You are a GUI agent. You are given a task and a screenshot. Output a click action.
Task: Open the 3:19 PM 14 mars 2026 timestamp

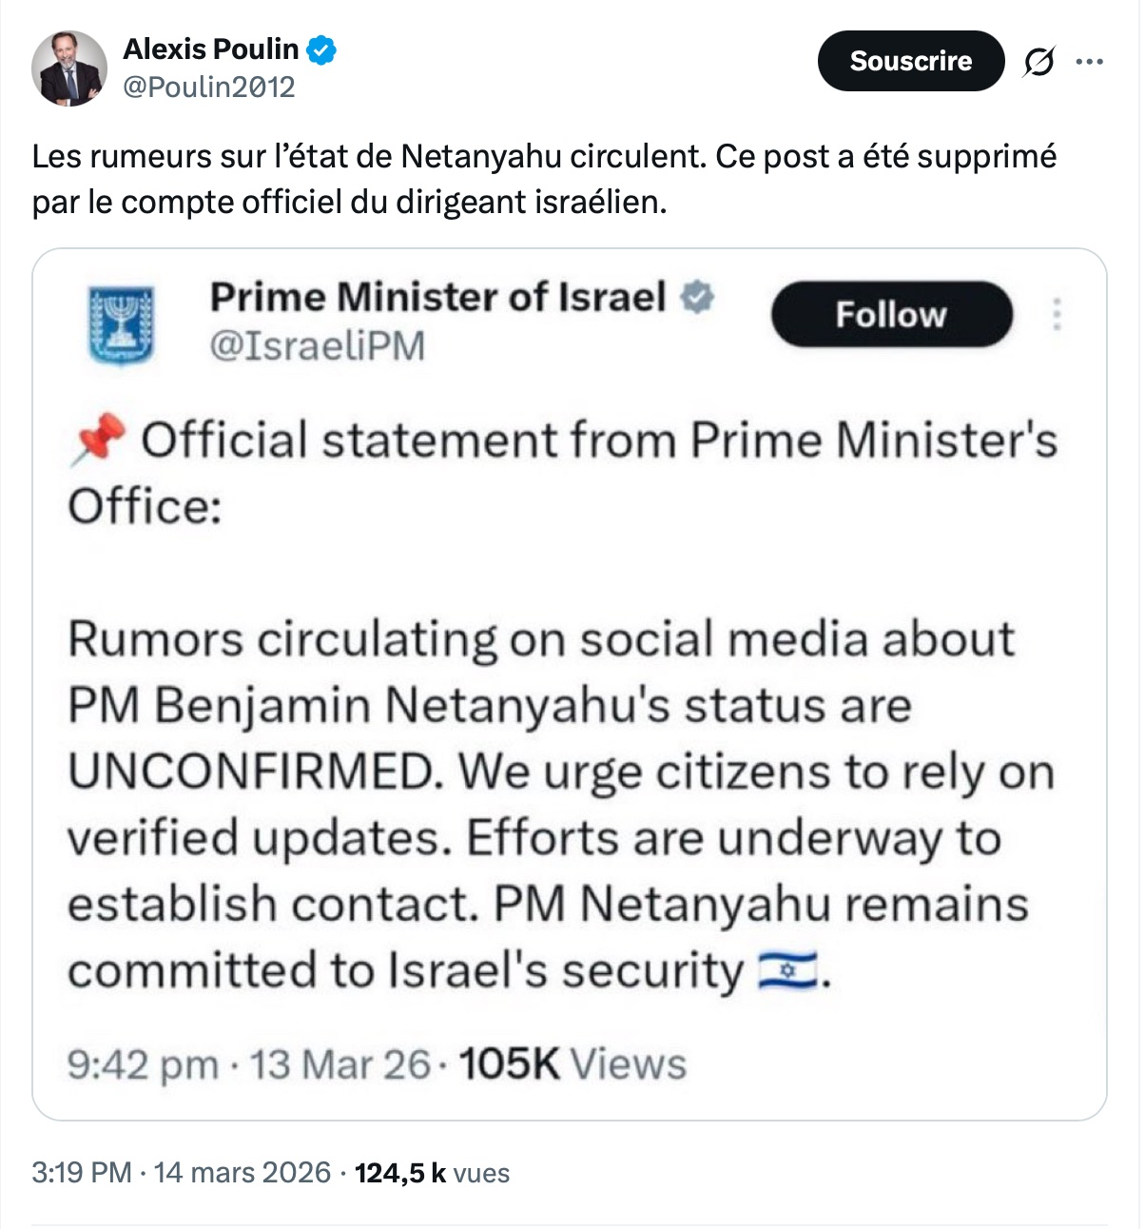point(181,1173)
